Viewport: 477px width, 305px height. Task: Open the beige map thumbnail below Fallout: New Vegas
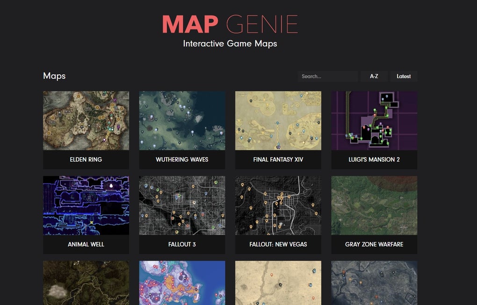[x=278, y=283]
